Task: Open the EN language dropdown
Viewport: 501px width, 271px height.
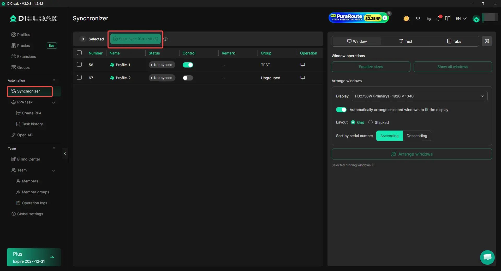Action: 461,19
